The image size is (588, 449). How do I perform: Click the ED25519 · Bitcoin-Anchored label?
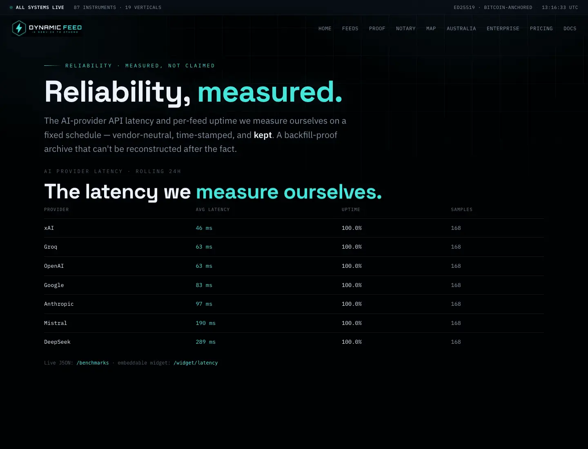[x=493, y=7]
